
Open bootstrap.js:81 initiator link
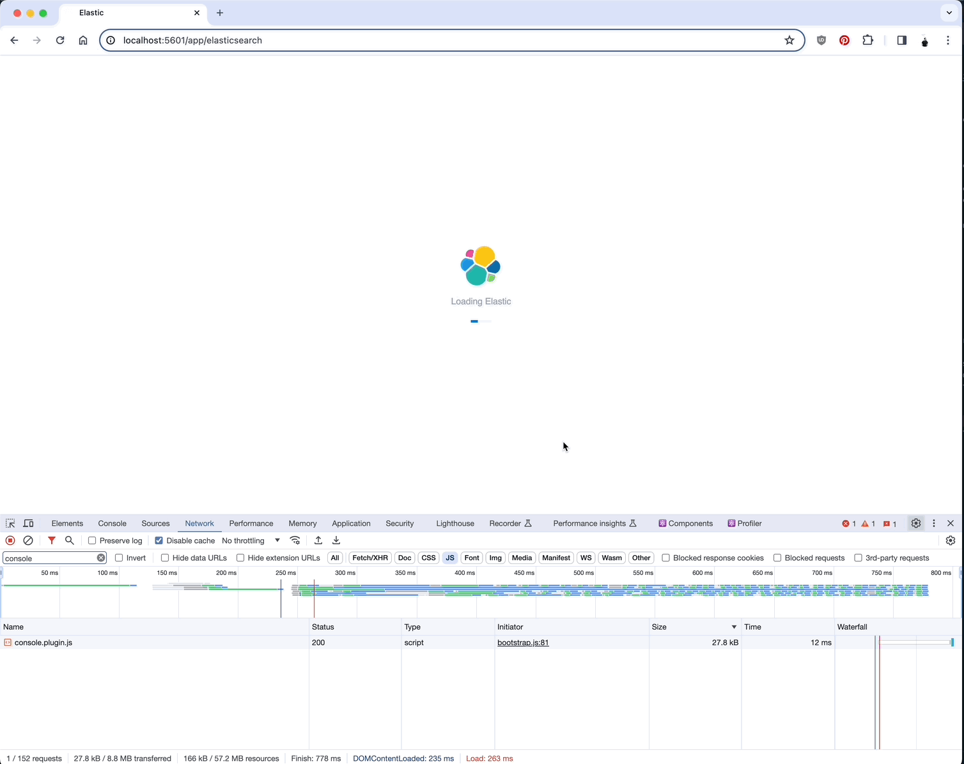click(523, 643)
